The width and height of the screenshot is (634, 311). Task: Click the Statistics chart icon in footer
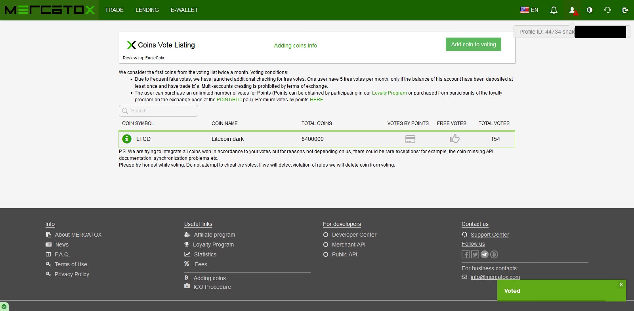(x=187, y=254)
